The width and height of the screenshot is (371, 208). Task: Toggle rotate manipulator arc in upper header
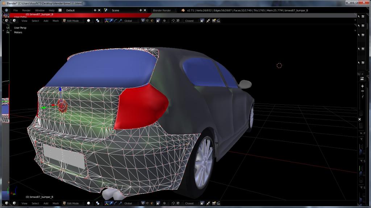point(116,21)
